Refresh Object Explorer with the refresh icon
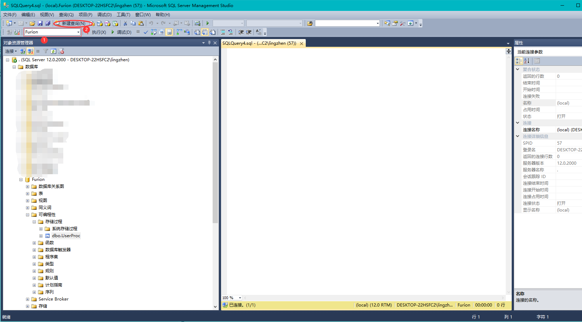This screenshot has width=582, height=322. 53,51
